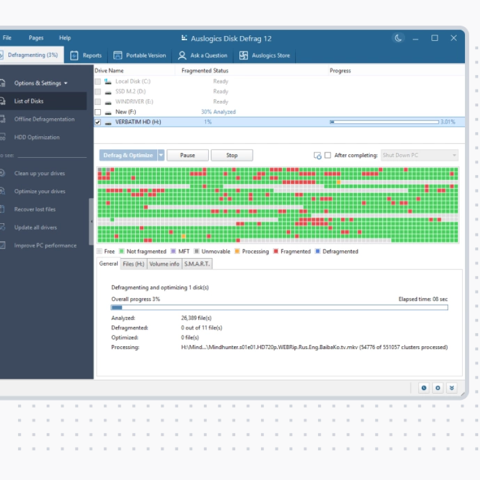Click the Ask a Question person icon
This screenshot has height=480, width=480.
point(182,55)
